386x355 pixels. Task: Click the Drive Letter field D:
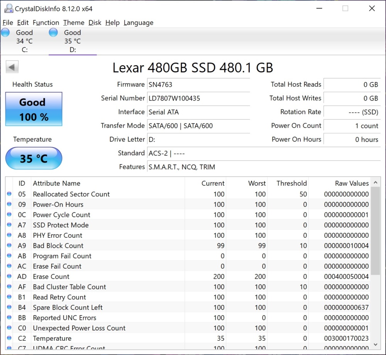(198, 140)
